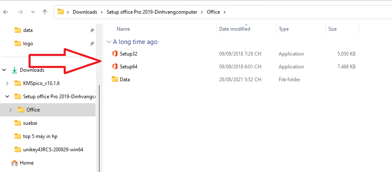392x172 pixels.
Task: Sort files by Name column
Action: 123,29
